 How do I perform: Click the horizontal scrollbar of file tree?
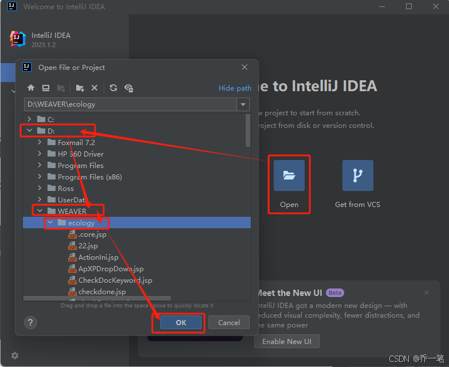(x=97, y=298)
